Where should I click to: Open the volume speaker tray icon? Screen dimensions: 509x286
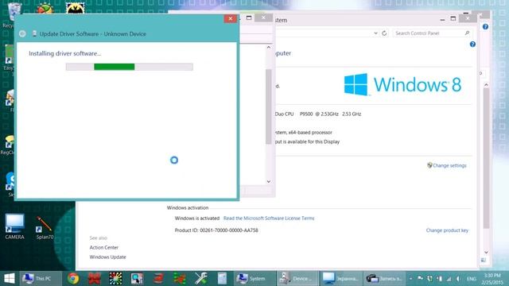458,279
